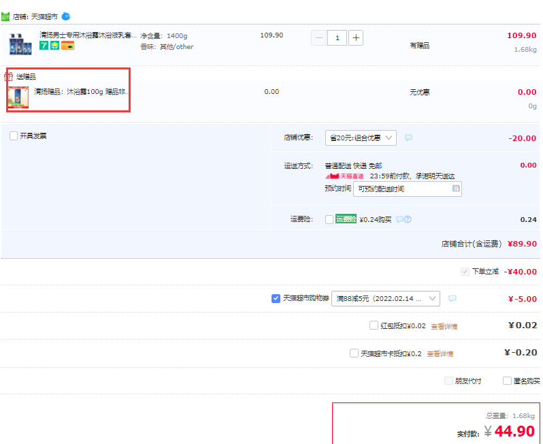Increase quantity with the plus button

tap(355, 37)
